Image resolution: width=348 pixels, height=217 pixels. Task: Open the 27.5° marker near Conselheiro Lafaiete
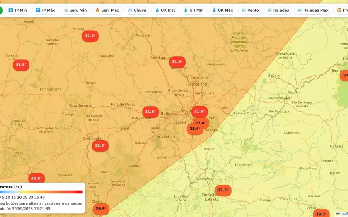(x=223, y=190)
